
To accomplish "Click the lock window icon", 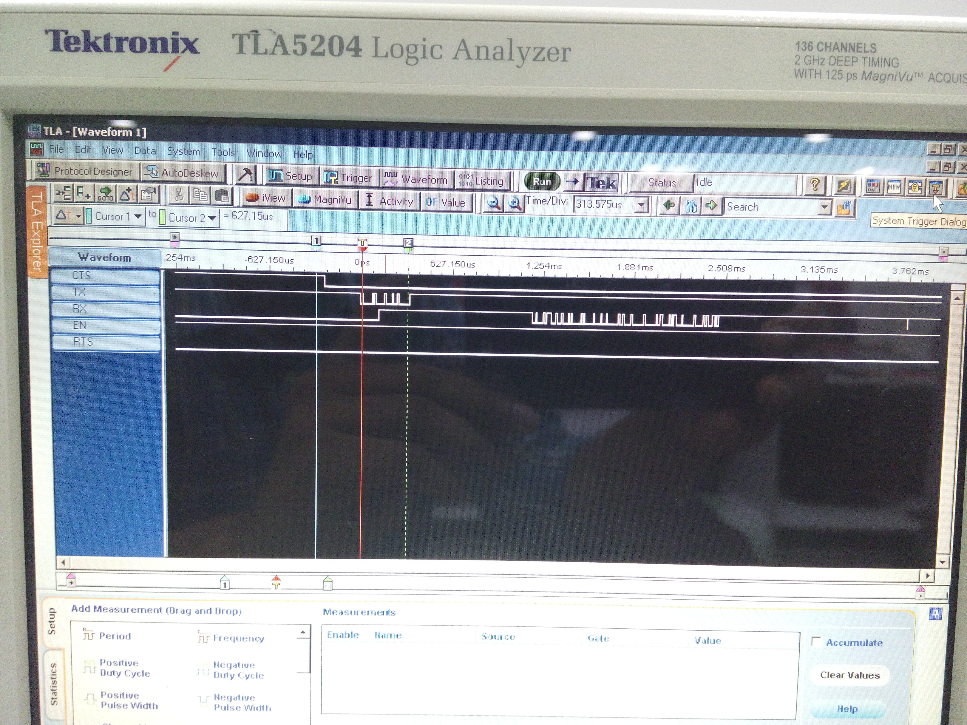I will (x=914, y=188).
